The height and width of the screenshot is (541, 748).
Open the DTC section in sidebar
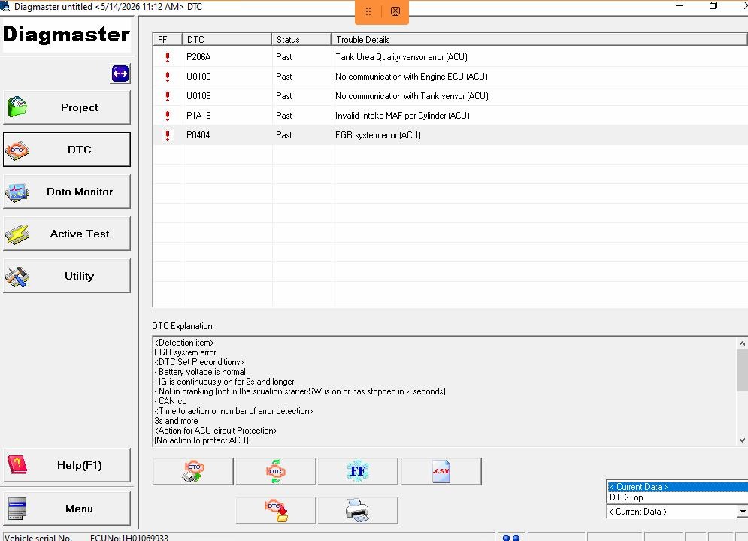tap(67, 150)
